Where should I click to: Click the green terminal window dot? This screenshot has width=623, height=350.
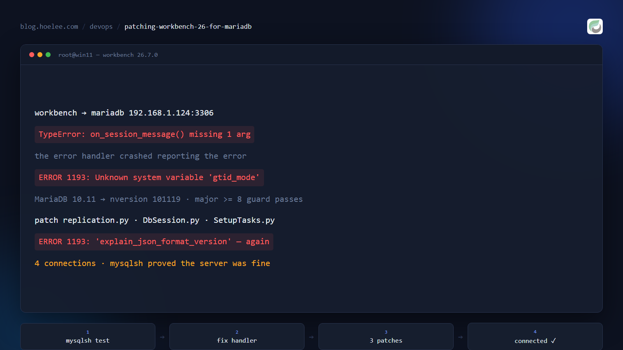48,55
